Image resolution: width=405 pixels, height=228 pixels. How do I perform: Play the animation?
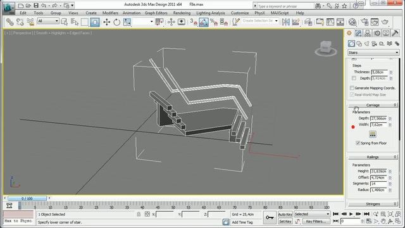[351, 214]
